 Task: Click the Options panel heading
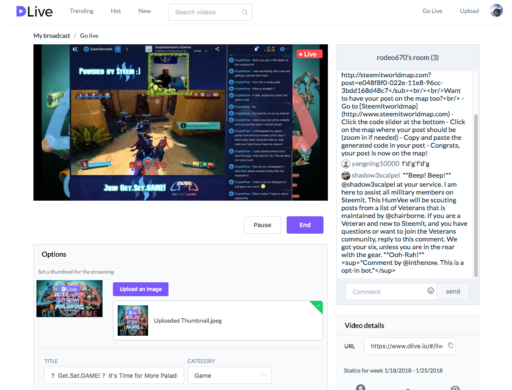(54, 254)
